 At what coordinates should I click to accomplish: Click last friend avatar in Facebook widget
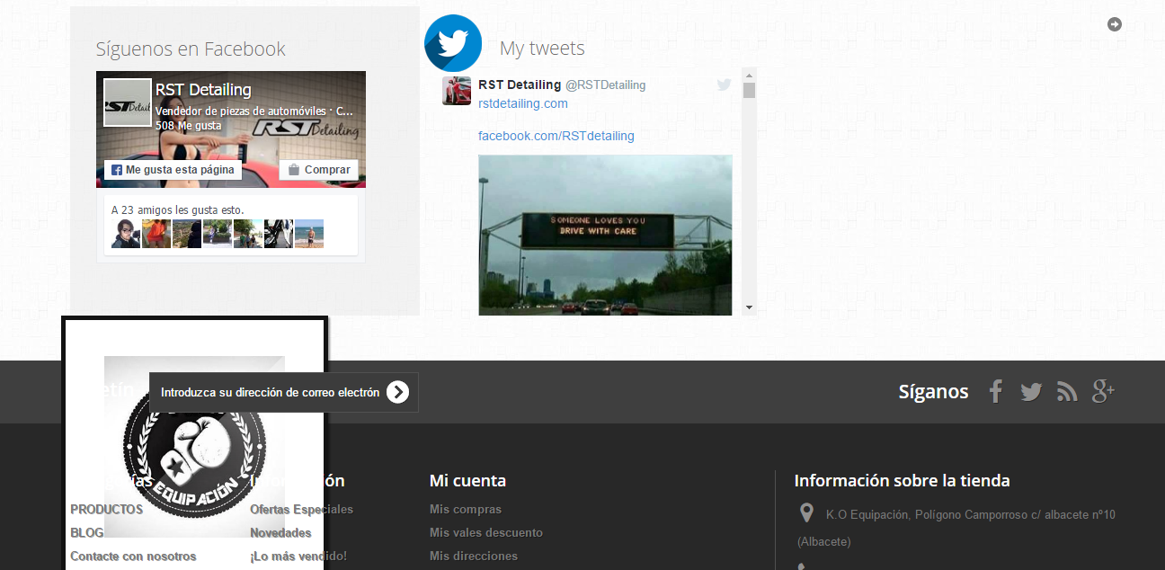309,234
